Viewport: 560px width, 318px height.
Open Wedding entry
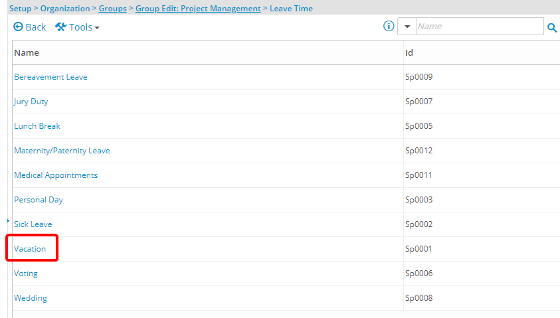pyautogui.click(x=31, y=298)
